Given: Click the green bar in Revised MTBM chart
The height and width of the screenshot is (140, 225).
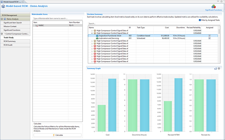Looking at the screenshot, I should 168,116.
